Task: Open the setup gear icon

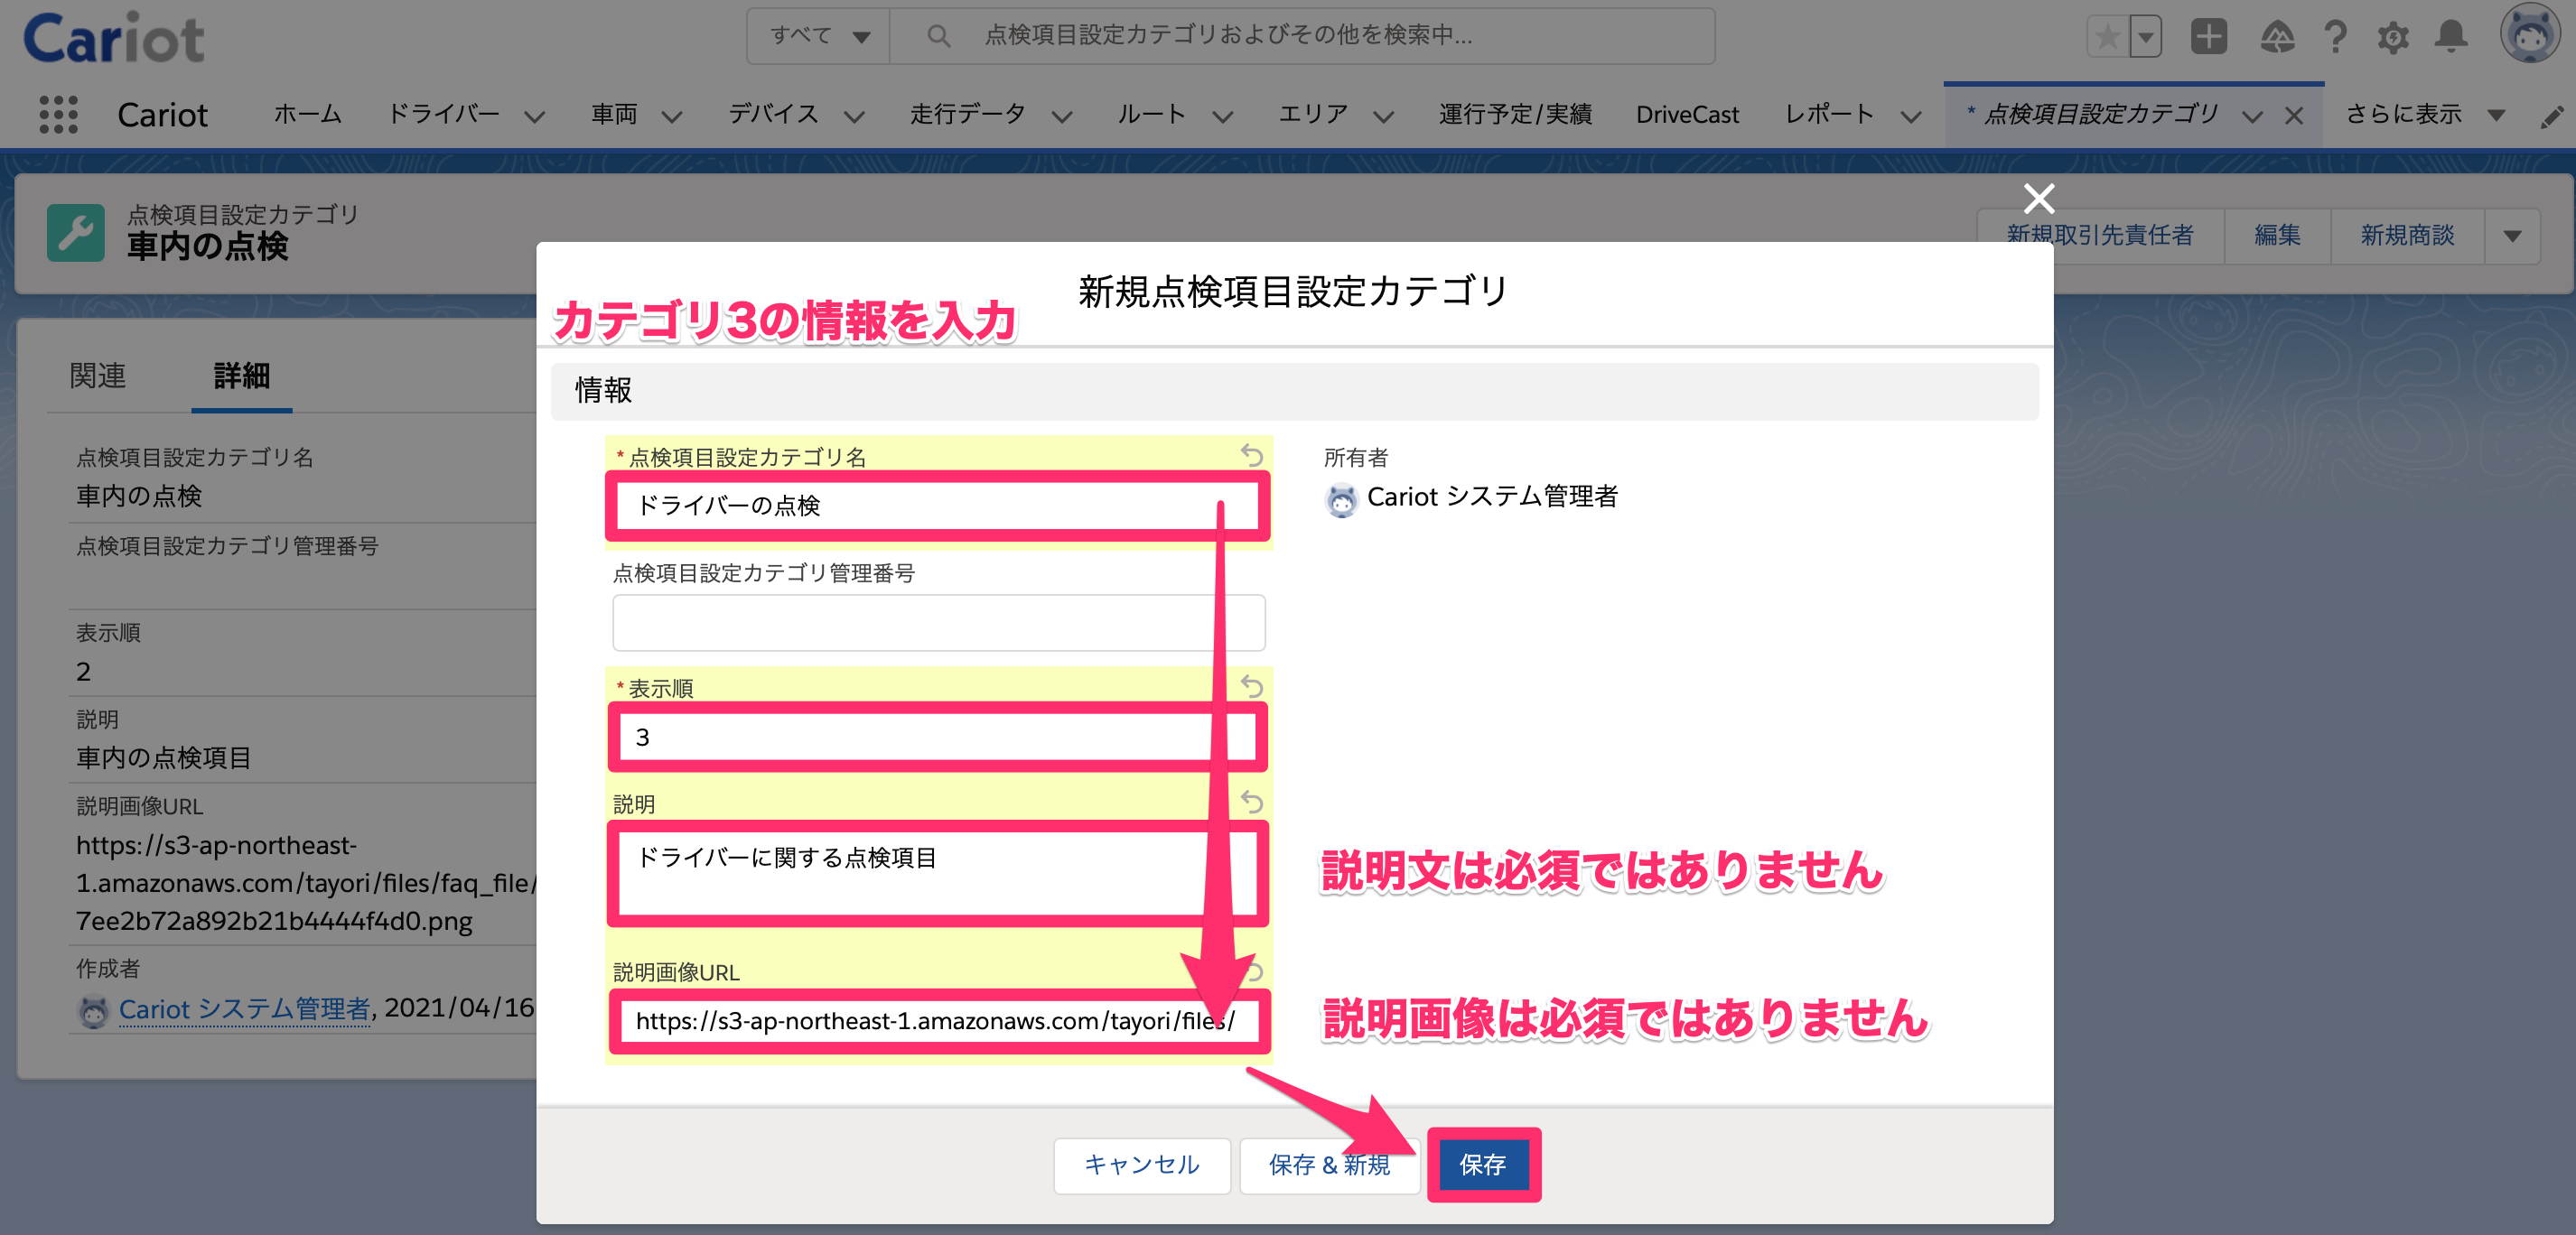Action: [2393, 38]
